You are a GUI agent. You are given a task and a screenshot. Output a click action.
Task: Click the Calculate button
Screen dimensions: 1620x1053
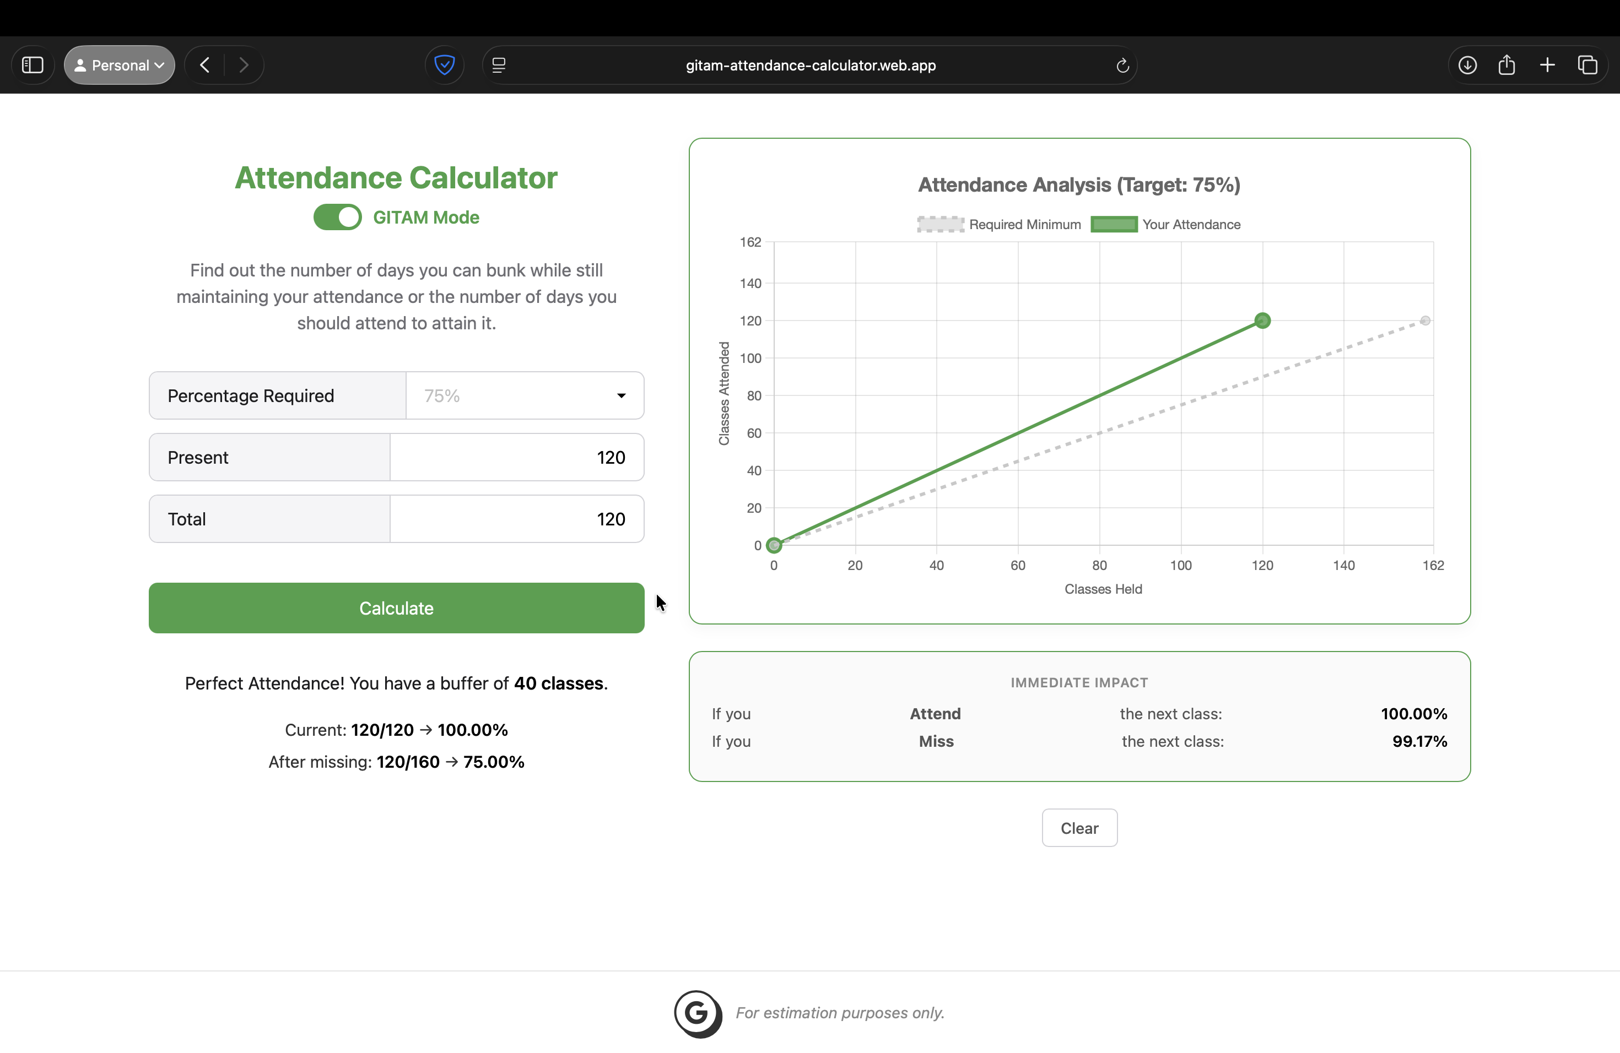tap(396, 608)
